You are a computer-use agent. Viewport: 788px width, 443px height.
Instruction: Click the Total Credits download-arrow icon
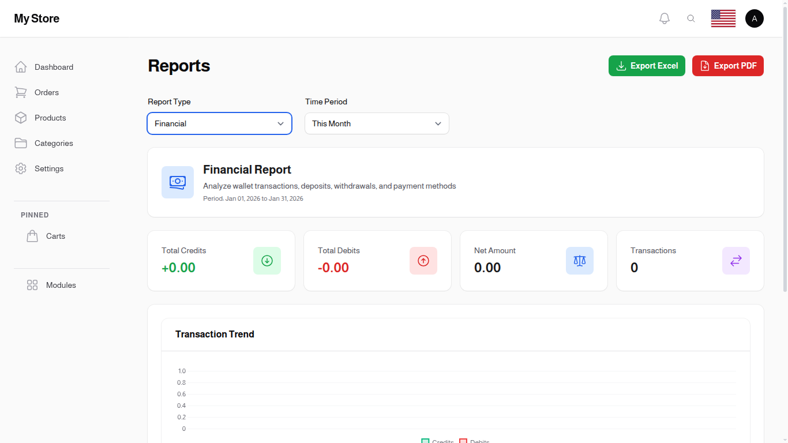click(267, 260)
